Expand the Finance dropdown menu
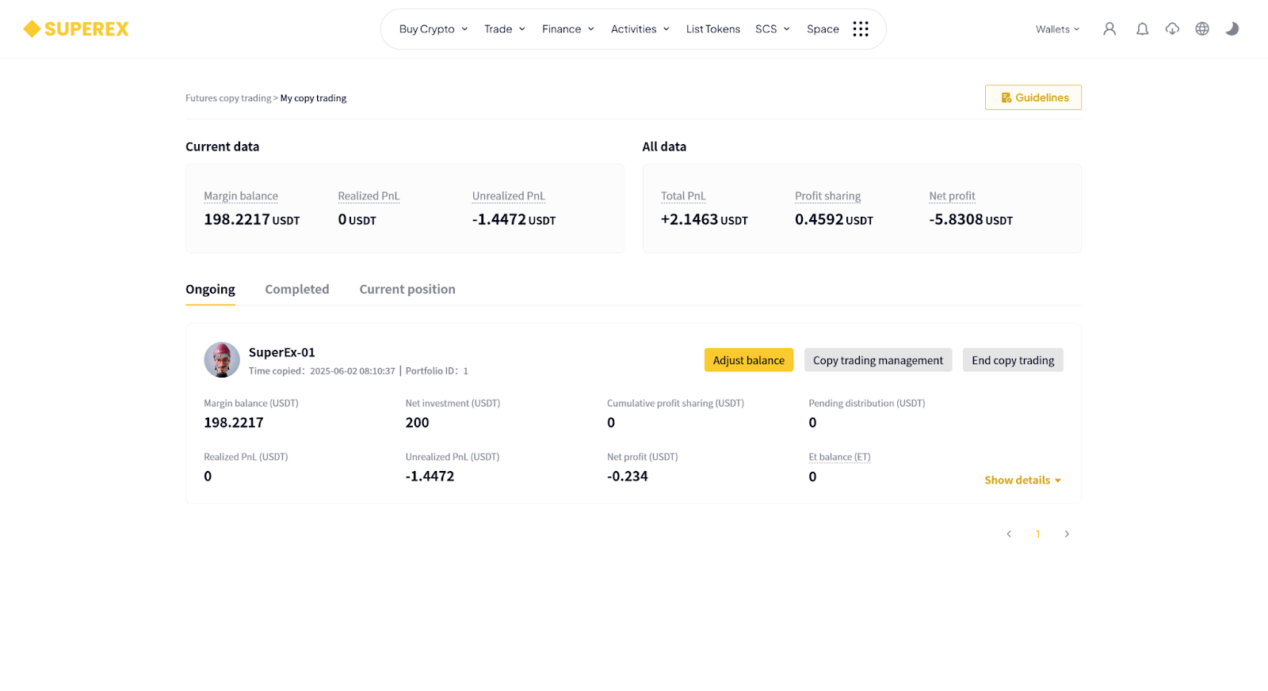 568,29
